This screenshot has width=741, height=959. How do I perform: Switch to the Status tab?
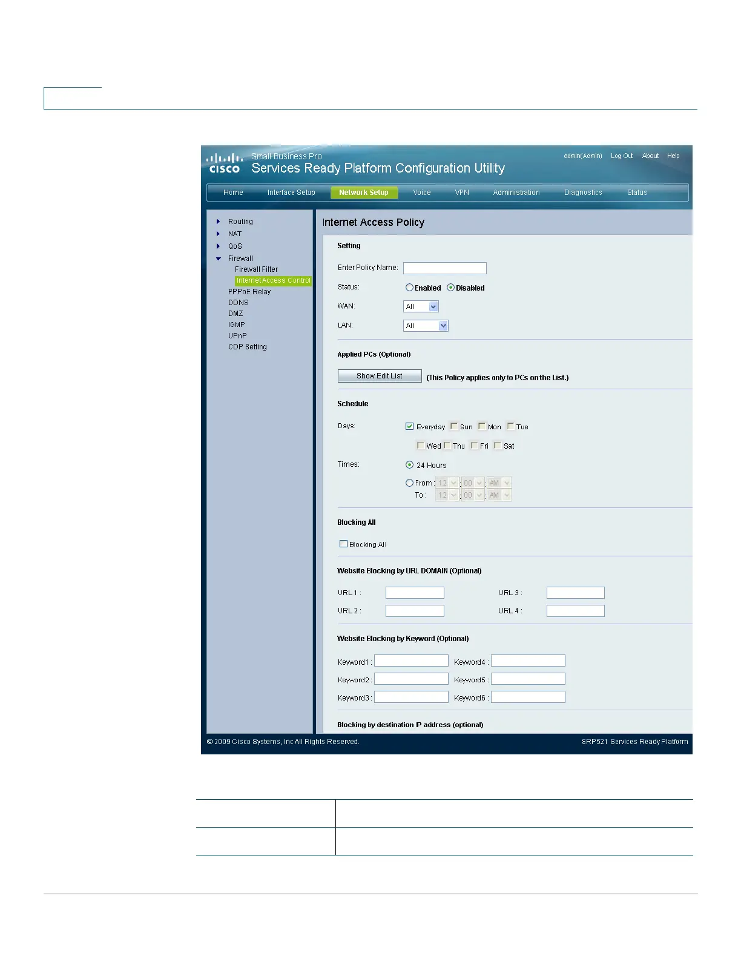(637, 193)
